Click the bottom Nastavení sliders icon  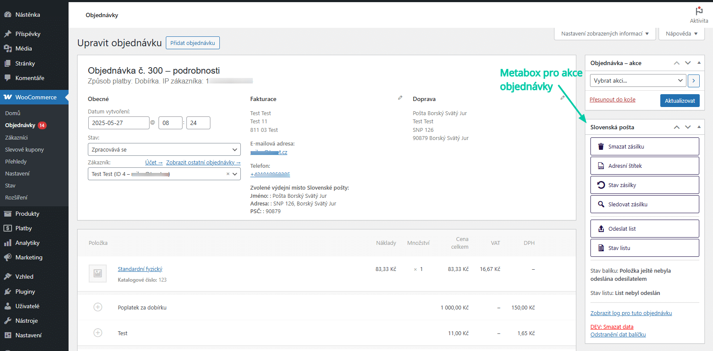point(8,335)
